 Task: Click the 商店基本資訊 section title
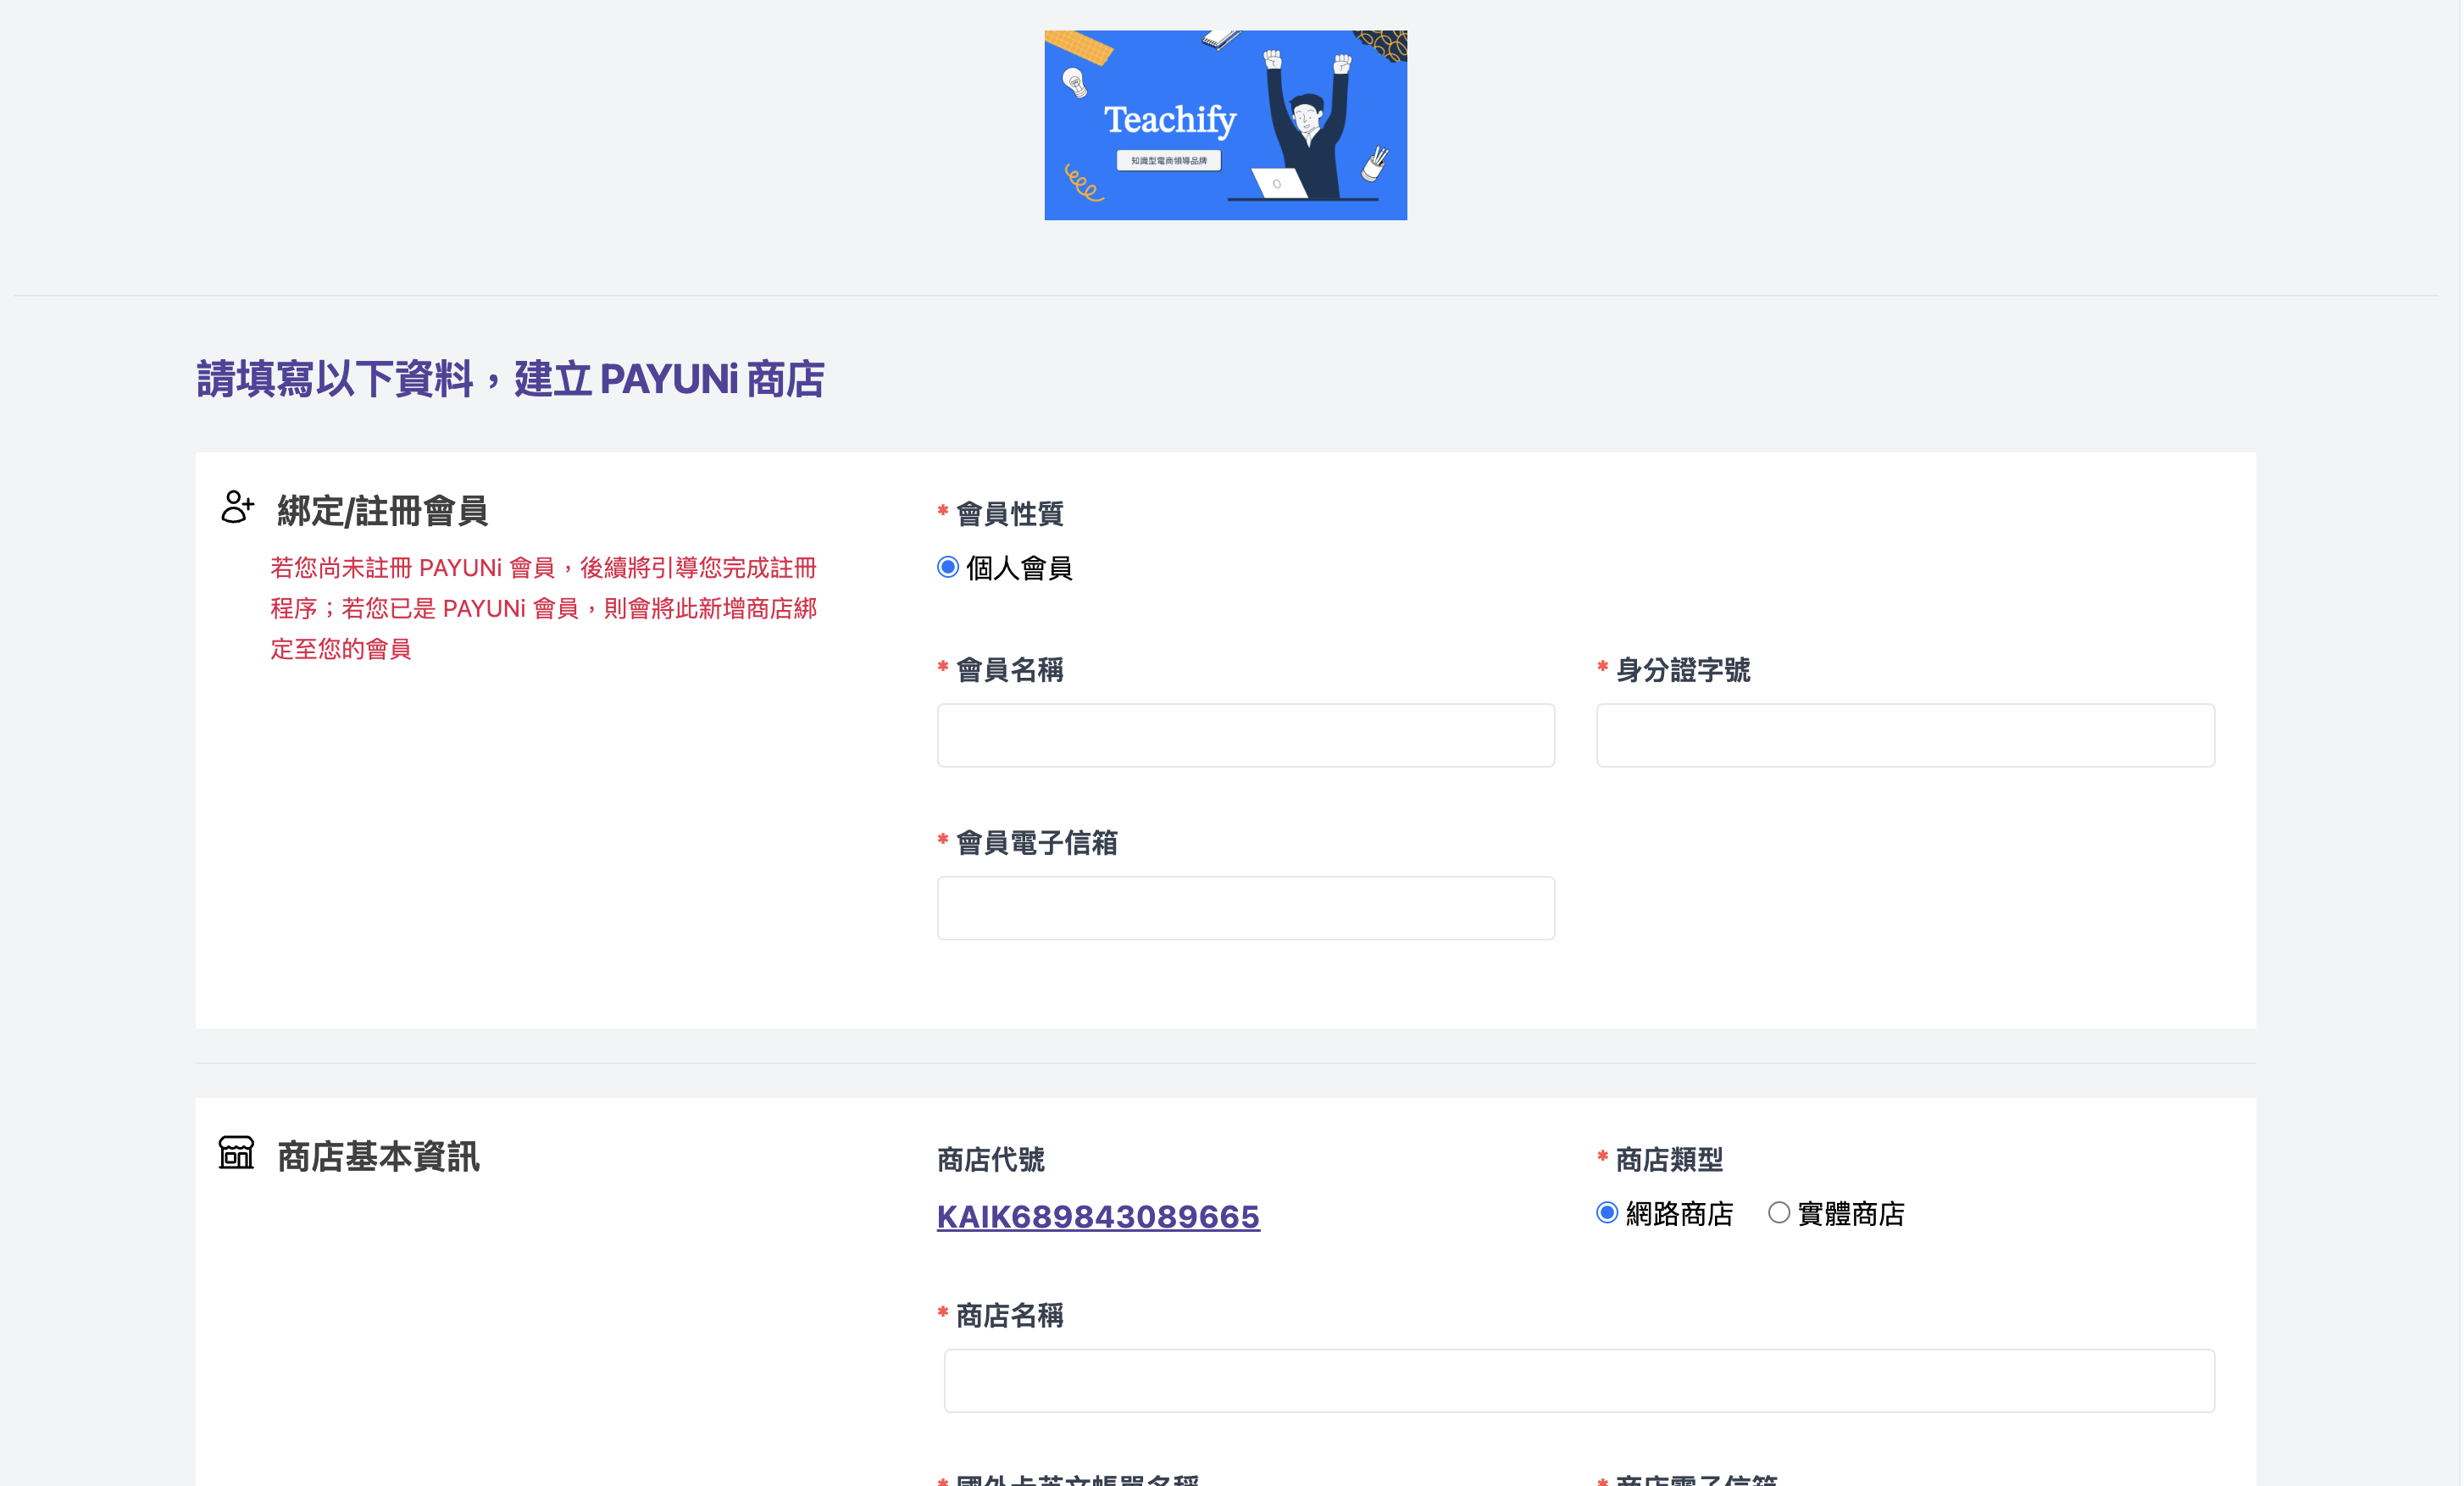378,1157
